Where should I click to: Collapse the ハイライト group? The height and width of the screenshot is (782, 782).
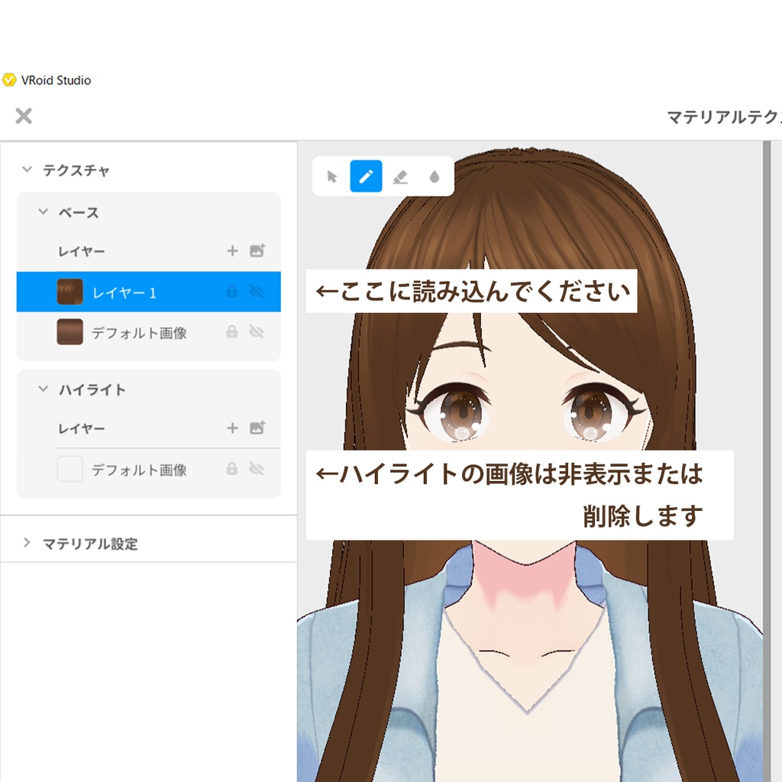[44, 389]
